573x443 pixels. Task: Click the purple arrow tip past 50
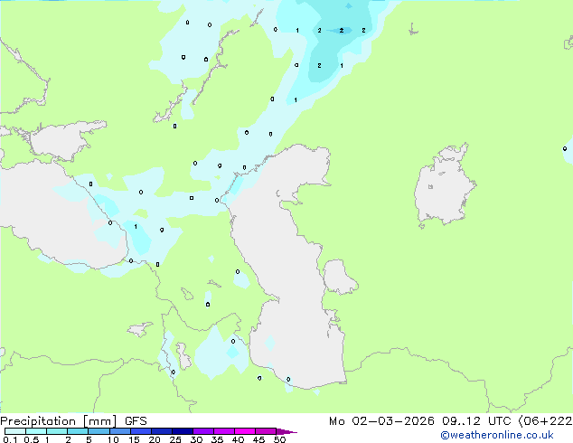[286, 431]
